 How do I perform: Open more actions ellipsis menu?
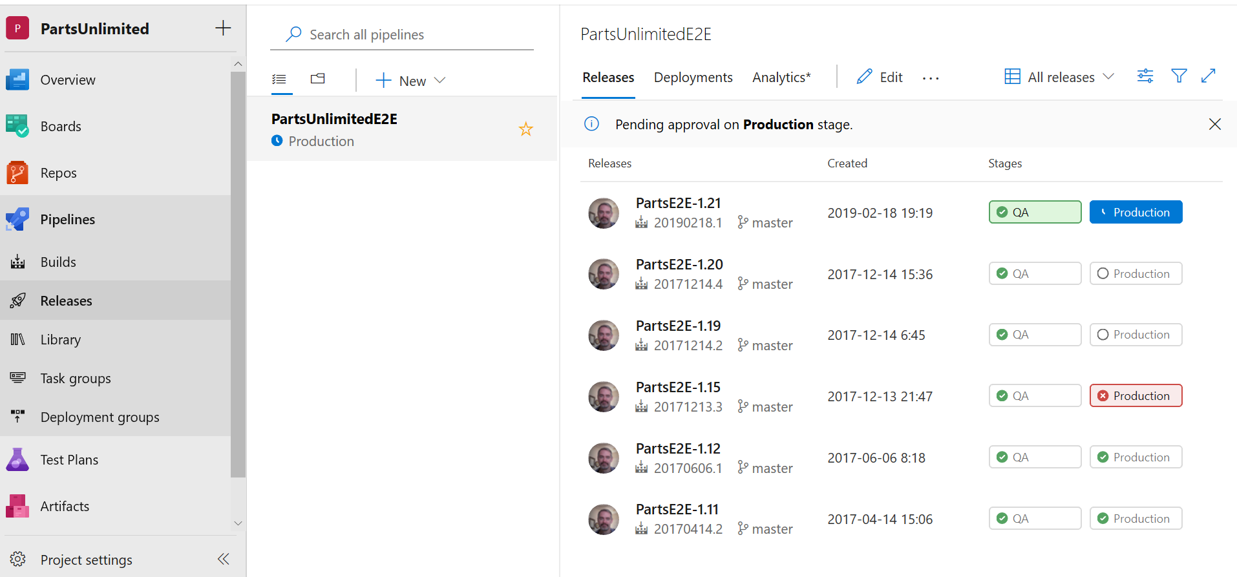pyautogui.click(x=931, y=78)
